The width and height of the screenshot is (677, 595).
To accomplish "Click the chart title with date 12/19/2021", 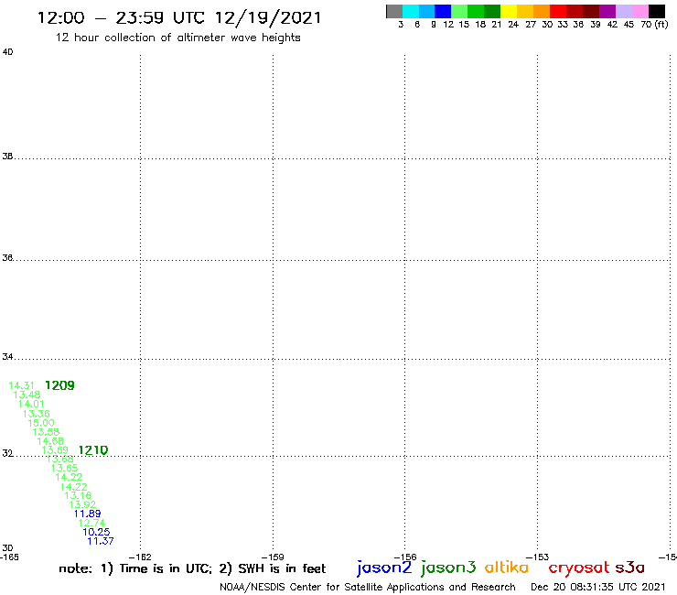I will pos(179,17).
